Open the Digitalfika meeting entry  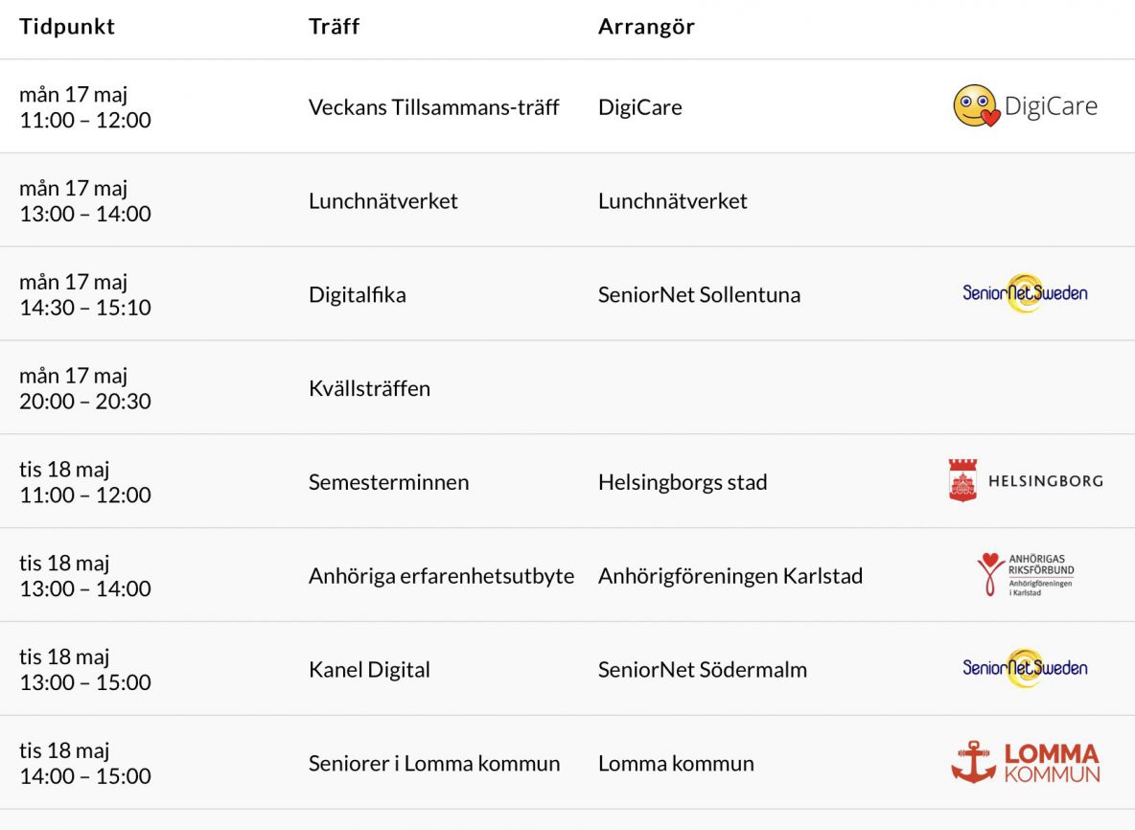[x=357, y=294]
